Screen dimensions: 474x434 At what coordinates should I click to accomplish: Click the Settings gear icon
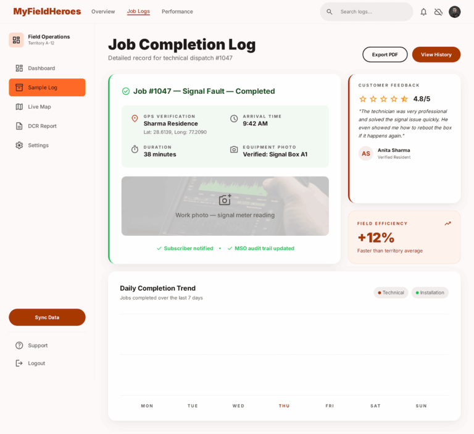[19, 145]
